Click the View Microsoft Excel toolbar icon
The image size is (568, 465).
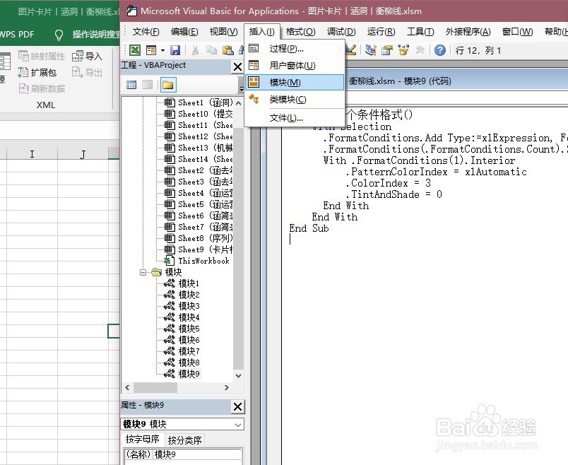pyautogui.click(x=135, y=50)
